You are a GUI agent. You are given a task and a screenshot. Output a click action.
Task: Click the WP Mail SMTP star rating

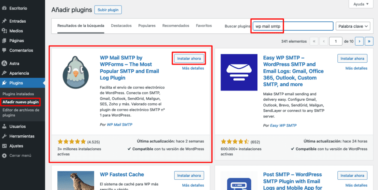pyautogui.click(x=71, y=141)
